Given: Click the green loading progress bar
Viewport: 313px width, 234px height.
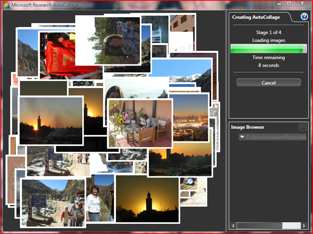Looking at the screenshot, I should (268, 48).
